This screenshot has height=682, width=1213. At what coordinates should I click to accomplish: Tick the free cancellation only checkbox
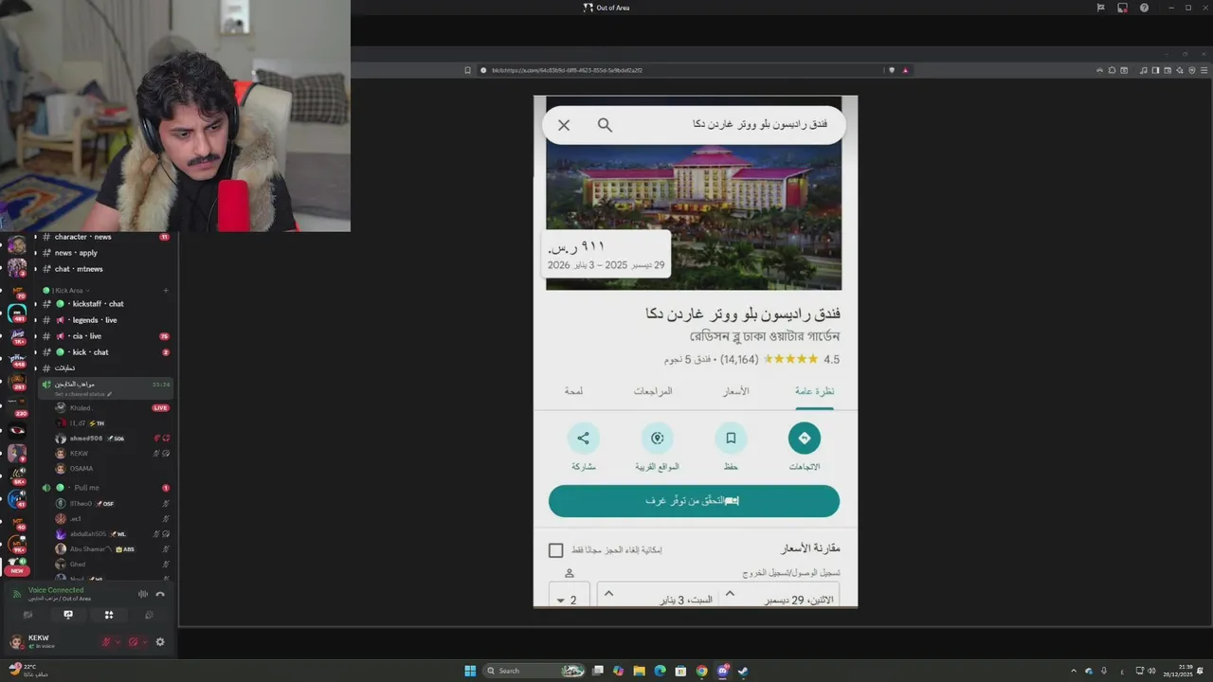point(556,550)
